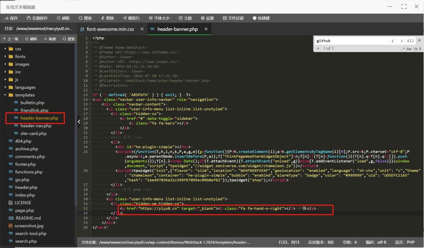Open search from the top toolbar 搜索
The width and height of the screenshot is (424, 248).
point(85,18)
